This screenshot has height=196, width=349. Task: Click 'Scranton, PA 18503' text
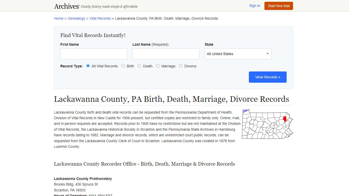(70, 190)
